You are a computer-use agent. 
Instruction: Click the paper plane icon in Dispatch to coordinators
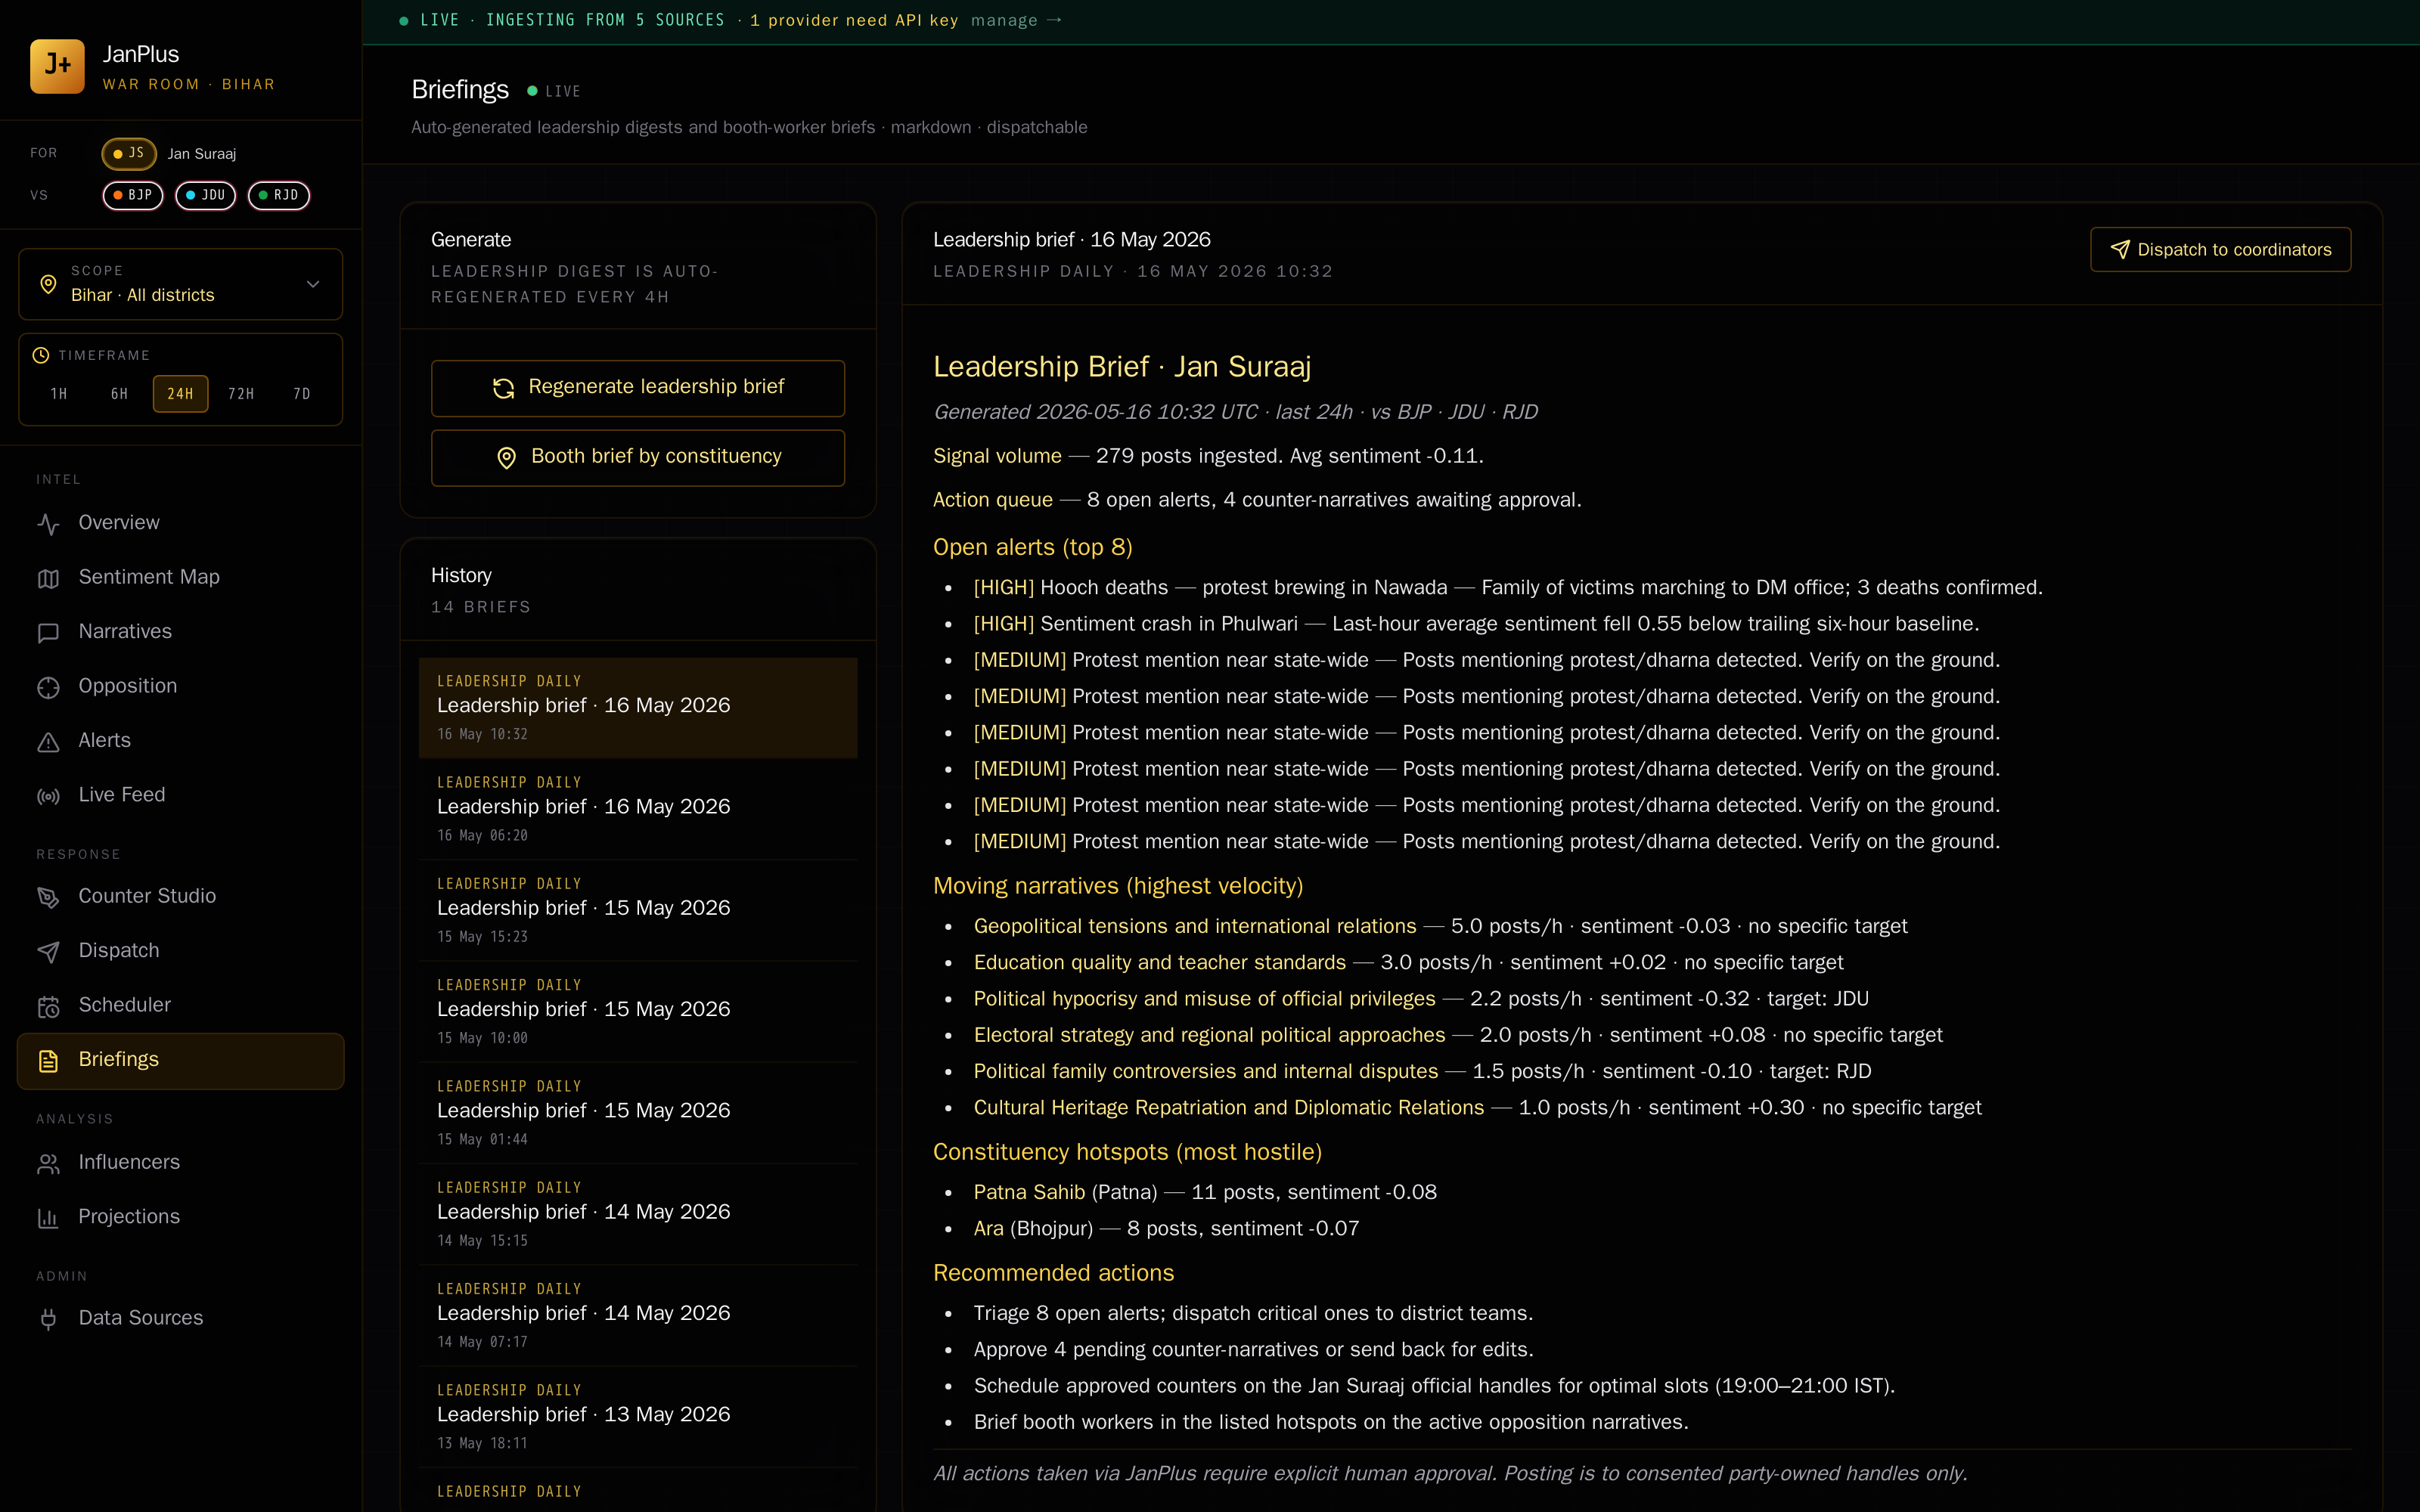[2119, 250]
